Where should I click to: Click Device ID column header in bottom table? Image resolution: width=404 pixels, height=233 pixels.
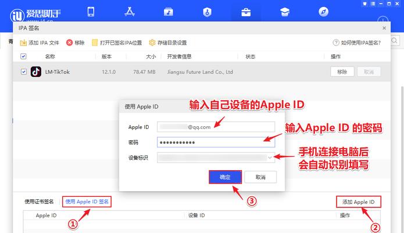pyautogui.click(x=196, y=216)
